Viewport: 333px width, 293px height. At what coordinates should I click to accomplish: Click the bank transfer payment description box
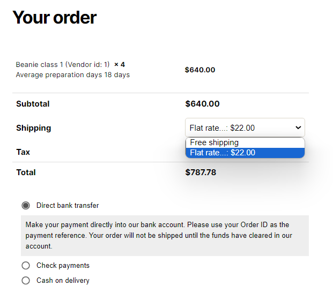click(165, 236)
